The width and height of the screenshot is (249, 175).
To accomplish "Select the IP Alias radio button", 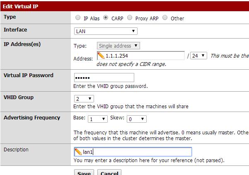I will 78,17.
